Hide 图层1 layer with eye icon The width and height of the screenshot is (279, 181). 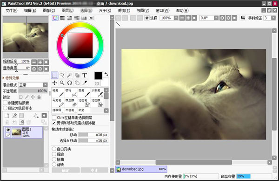click(8, 130)
